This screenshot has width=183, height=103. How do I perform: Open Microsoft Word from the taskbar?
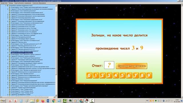click(x=48, y=101)
